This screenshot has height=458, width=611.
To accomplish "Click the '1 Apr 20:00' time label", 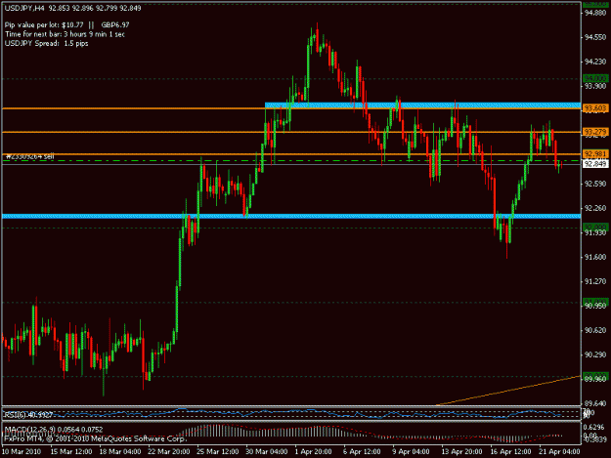I will pos(314,452).
